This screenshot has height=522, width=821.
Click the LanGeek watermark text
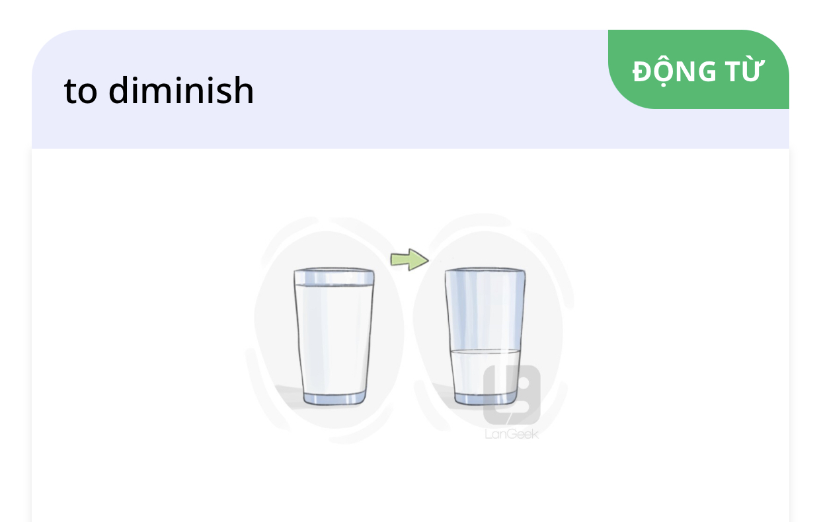click(x=512, y=434)
